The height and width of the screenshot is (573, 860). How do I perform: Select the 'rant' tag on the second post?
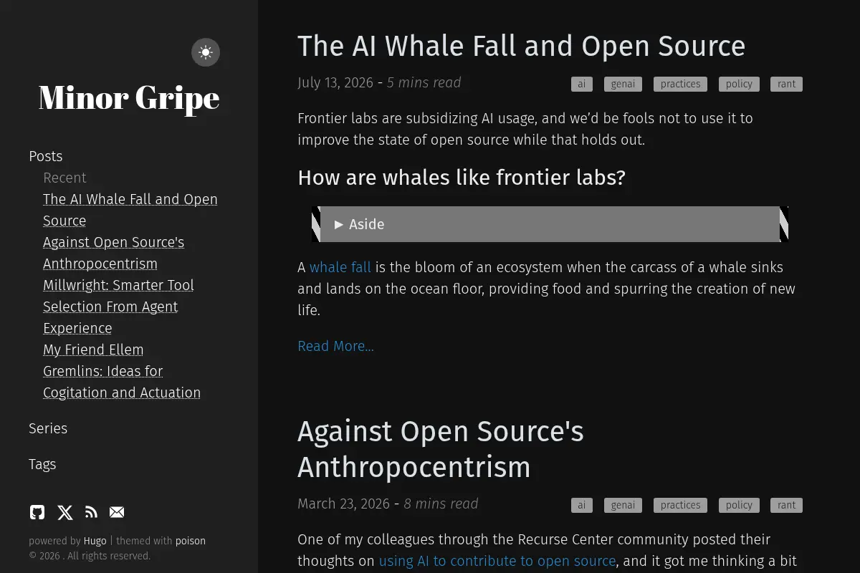click(786, 505)
